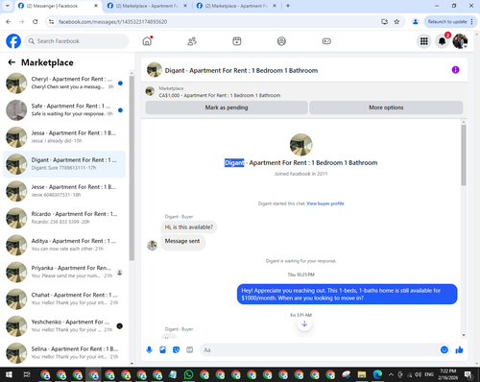
Task: Switch to the third Marketplace browser tab
Action: tap(235, 6)
